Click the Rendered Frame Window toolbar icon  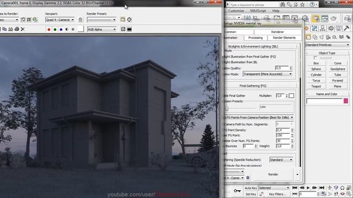(x=325, y=19)
